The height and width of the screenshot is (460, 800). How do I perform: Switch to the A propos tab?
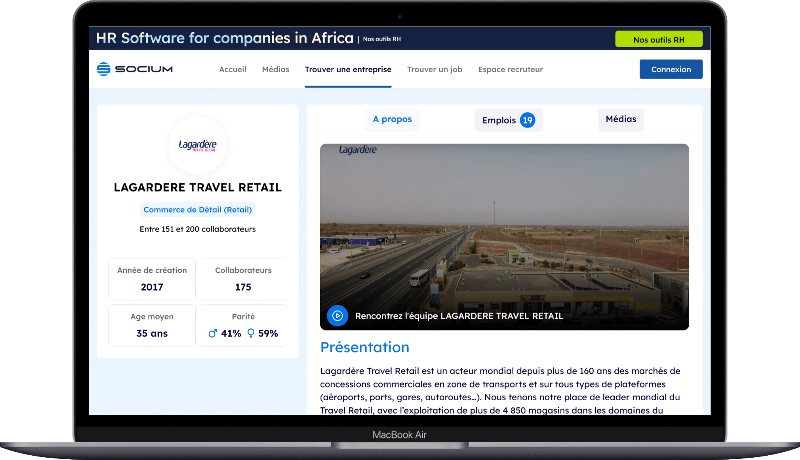pyautogui.click(x=392, y=119)
